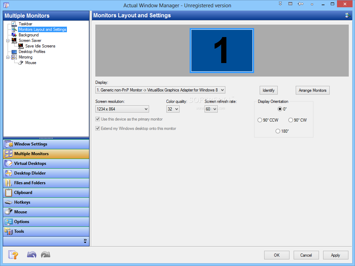Click the Desktop Divider section icon
The image size is (355, 266).
coord(9,173)
